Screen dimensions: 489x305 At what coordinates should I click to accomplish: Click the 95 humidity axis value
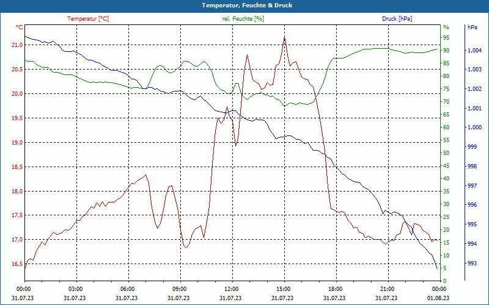[446, 38]
